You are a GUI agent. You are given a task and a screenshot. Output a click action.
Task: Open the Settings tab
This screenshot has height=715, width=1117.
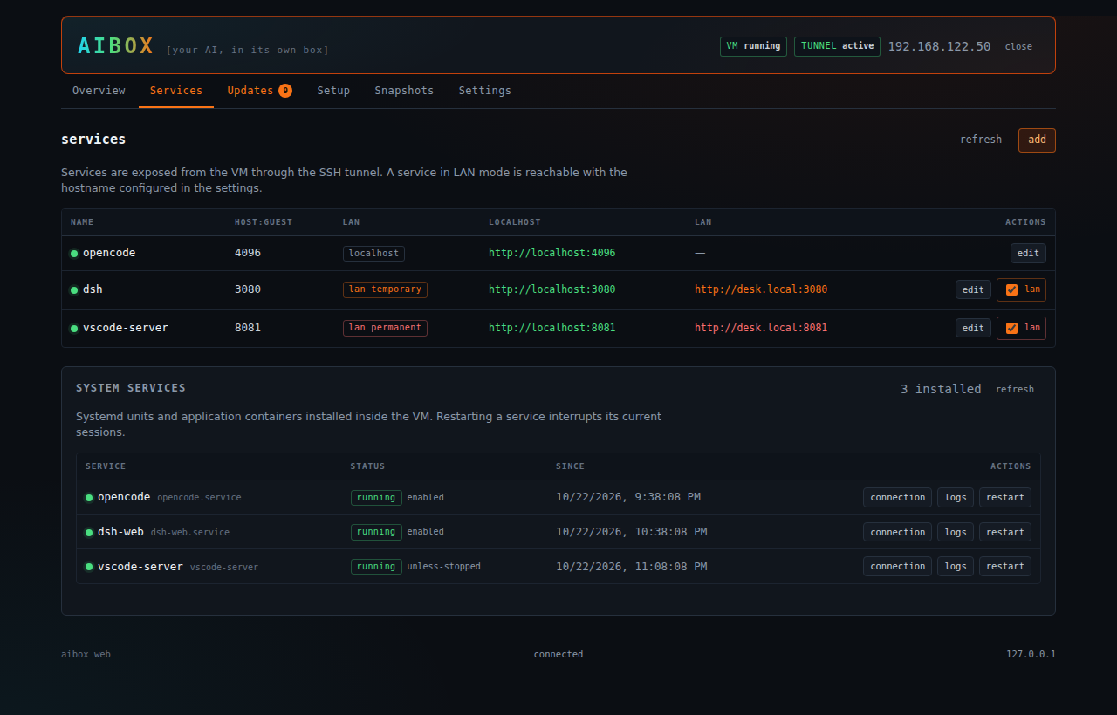click(x=484, y=91)
